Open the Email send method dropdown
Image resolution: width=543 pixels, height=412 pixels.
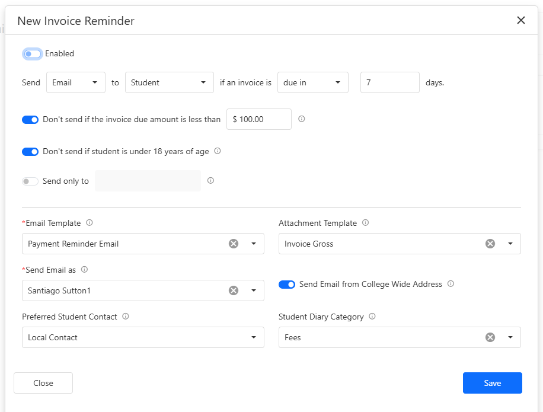(x=75, y=83)
